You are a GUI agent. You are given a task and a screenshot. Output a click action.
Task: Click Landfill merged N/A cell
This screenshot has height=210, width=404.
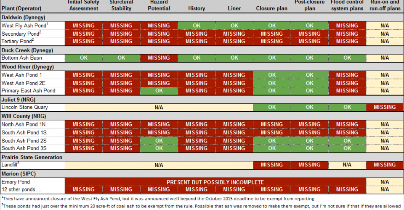click(x=159, y=165)
